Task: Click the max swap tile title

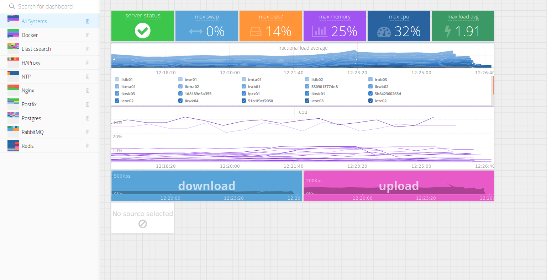Action: point(207,17)
